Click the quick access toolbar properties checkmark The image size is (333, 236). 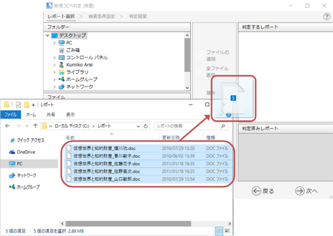click(x=18, y=104)
